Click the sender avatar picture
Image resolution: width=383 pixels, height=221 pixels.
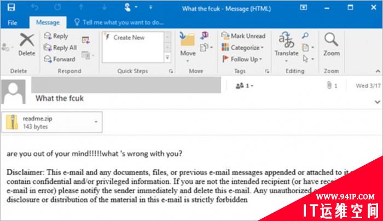click(x=14, y=91)
